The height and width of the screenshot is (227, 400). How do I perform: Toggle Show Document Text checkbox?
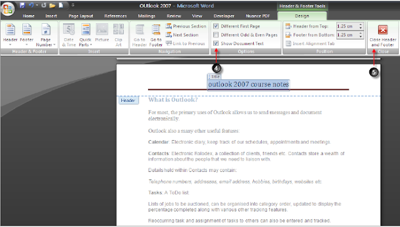216,43
